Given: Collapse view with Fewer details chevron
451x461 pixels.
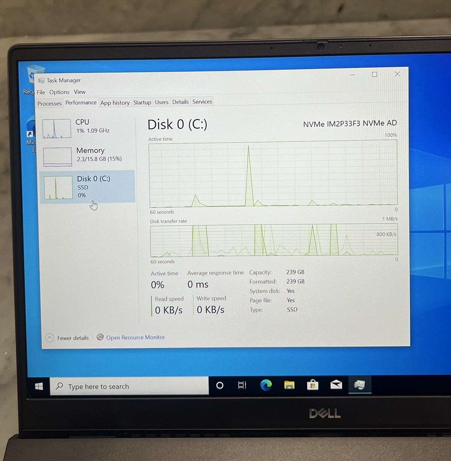Looking at the screenshot, I should (x=50, y=338).
